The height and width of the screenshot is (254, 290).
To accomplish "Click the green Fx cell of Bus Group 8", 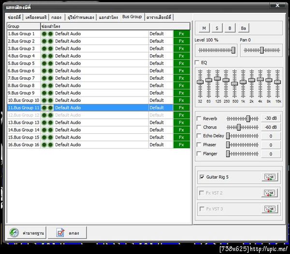I will coord(181,85).
